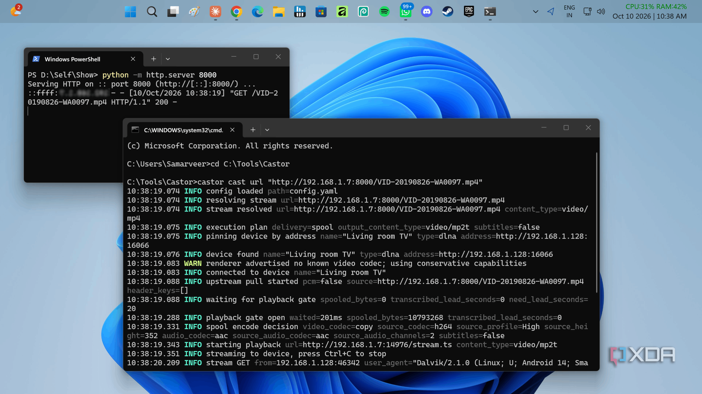Launch Paint from the taskbar

click(x=194, y=11)
